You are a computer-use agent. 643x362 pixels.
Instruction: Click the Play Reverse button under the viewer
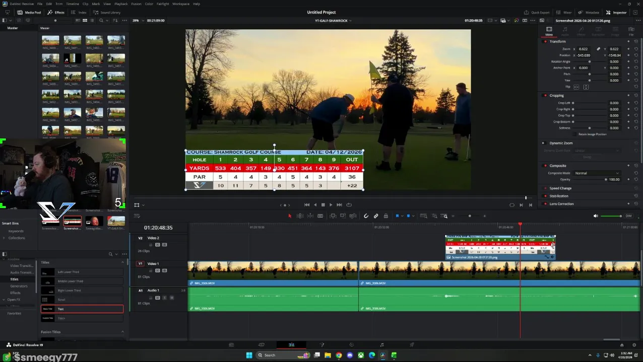point(315,205)
